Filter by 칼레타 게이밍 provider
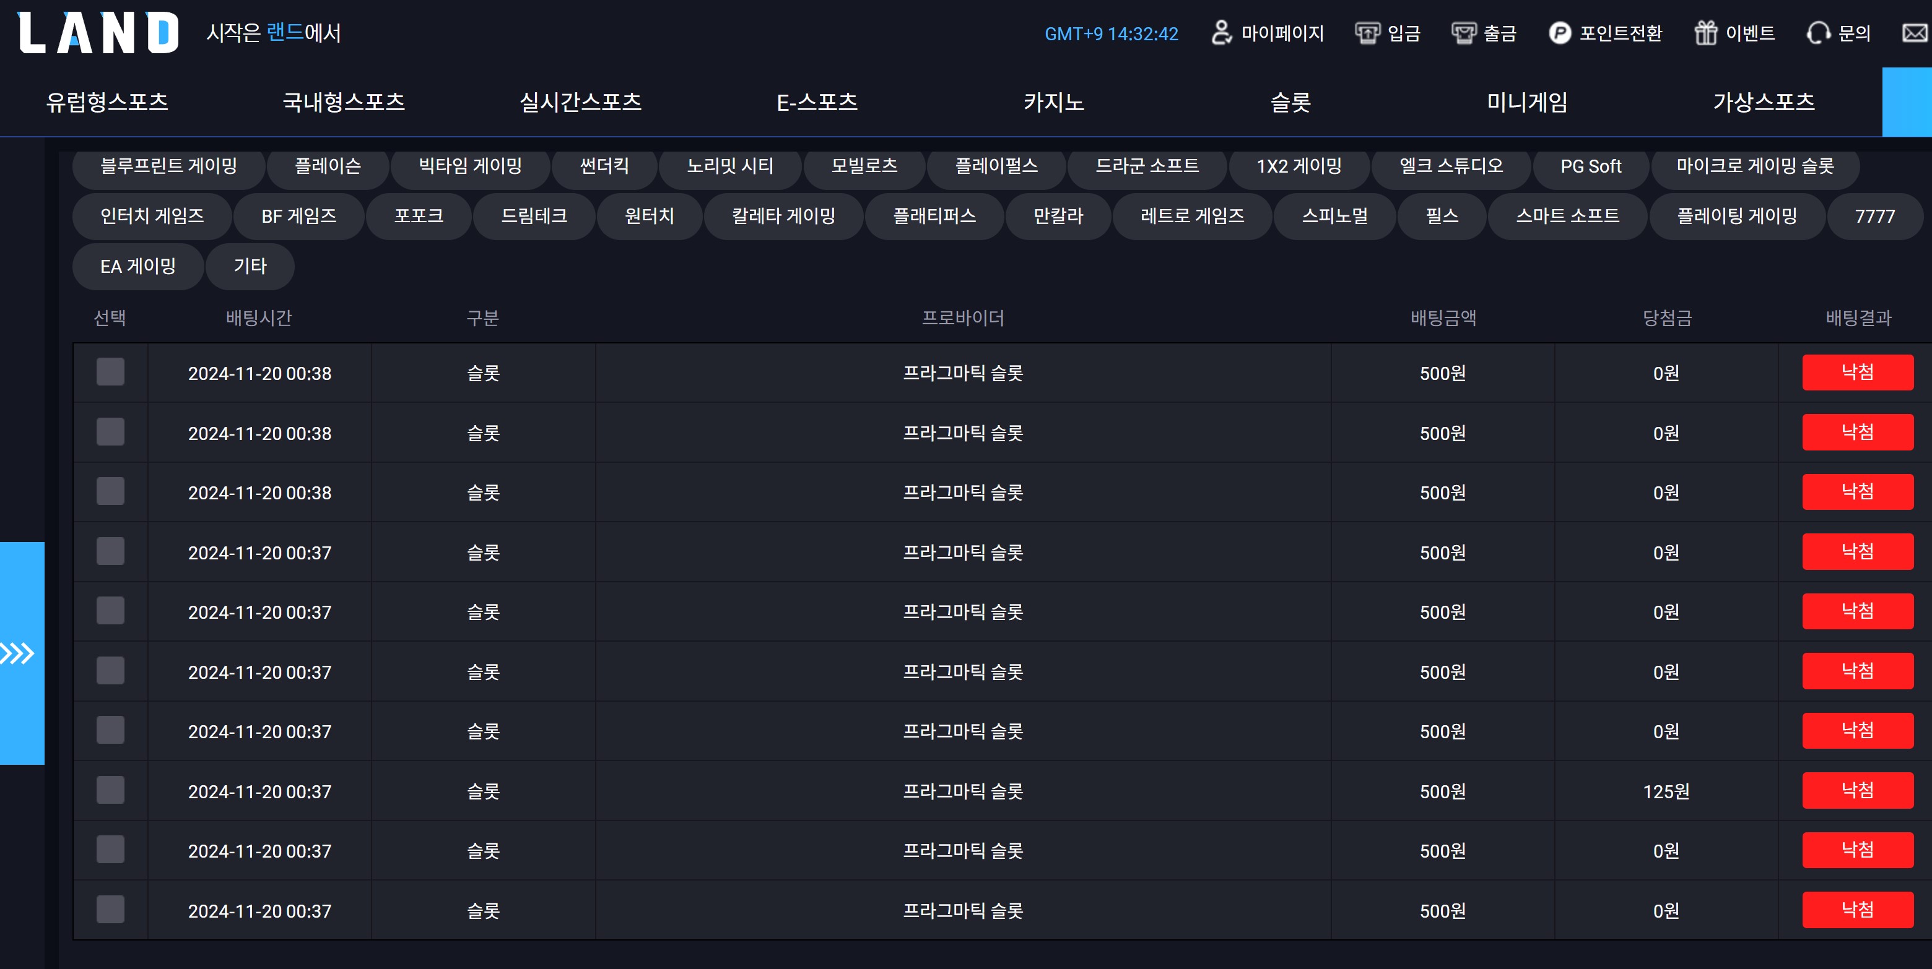This screenshot has width=1932, height=969. pyautogui.click(x=784, y=217)
